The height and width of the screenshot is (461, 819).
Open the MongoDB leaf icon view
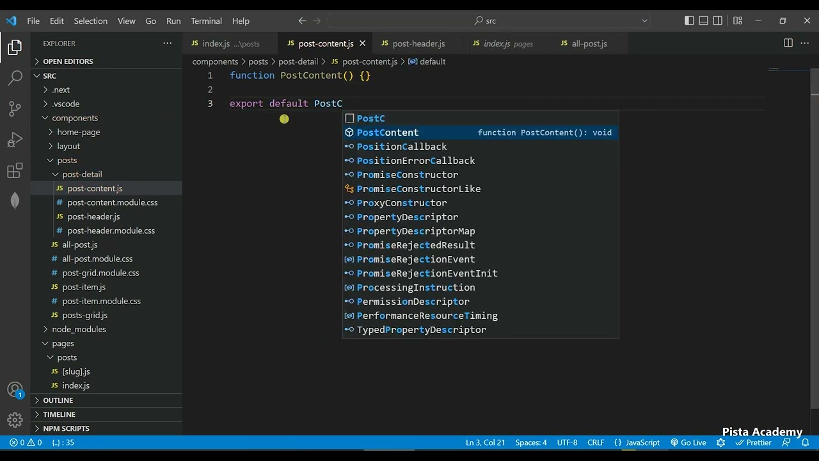pos(15,201)
